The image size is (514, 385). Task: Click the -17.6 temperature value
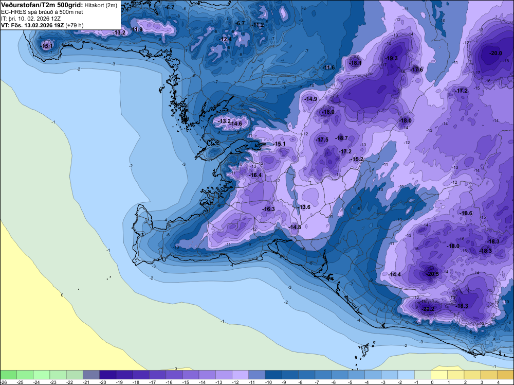(417, 69)
